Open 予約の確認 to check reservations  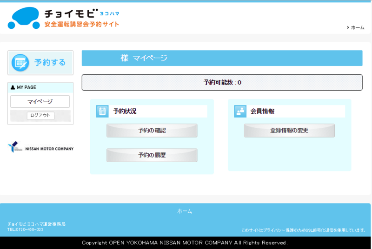click(x=152, y=130)
